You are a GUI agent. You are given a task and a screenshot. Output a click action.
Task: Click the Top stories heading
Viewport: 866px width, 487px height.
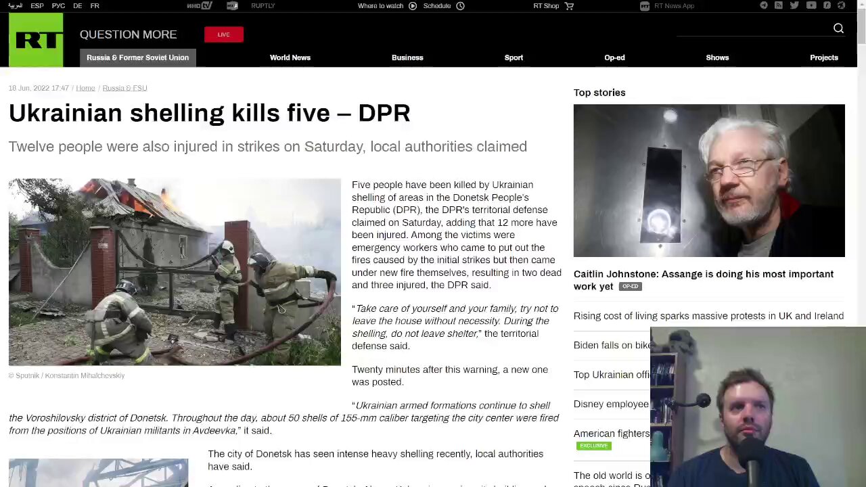click(599, 93)
